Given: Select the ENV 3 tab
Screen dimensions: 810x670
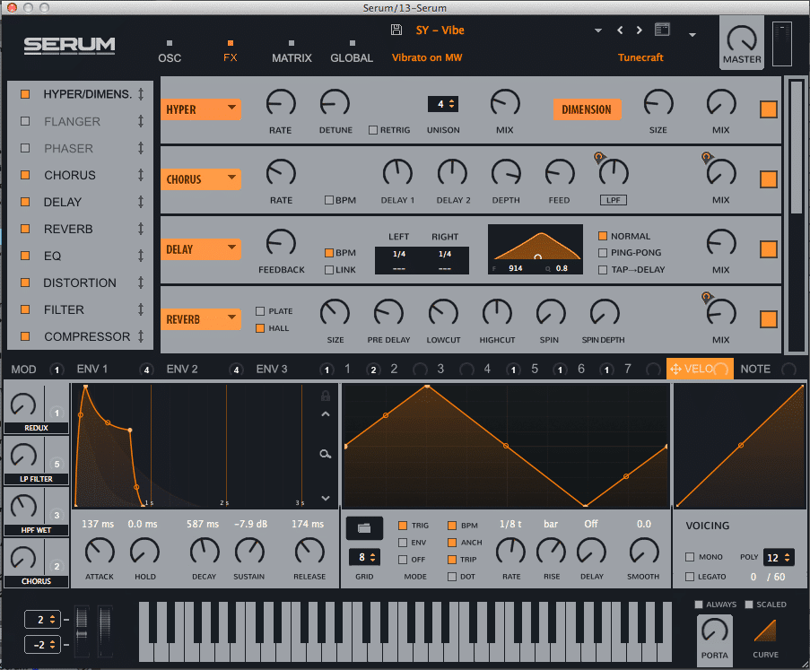Looking at the screenshot, I should click(272, 369).
